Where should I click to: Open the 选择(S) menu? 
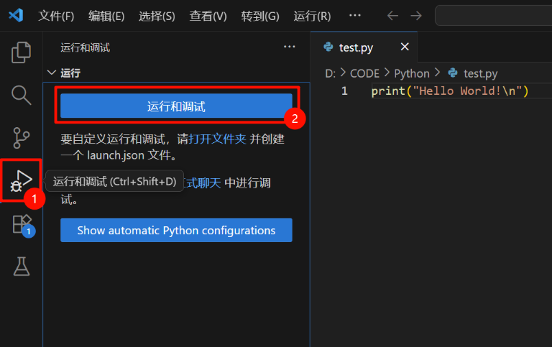tap(157, 16)
